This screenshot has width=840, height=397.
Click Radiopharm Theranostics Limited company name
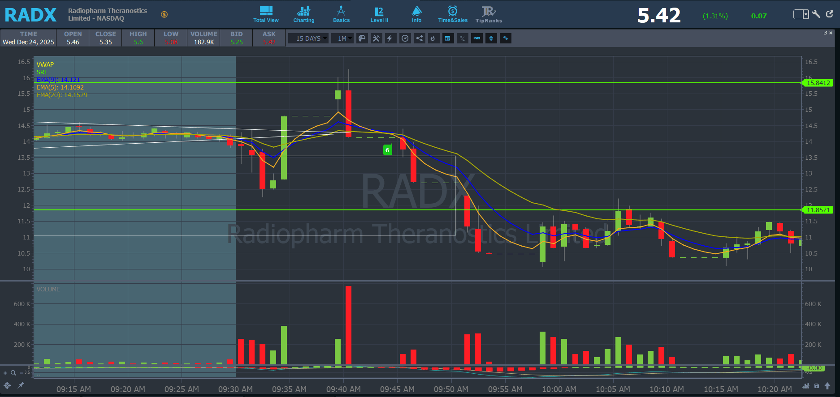[108, 14]
